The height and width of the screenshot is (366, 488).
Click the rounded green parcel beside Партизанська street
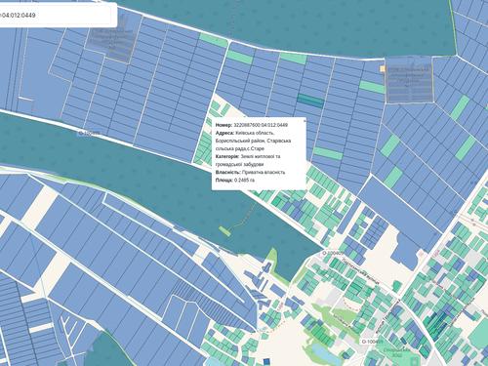tap(397, 286)
